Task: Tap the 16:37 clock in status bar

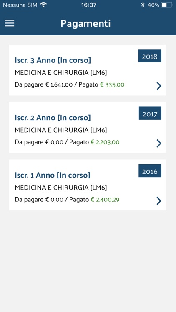Action: [x=89, y=5]
